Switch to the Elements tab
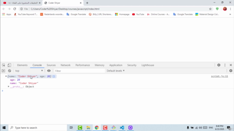 [x=22, y=65]
